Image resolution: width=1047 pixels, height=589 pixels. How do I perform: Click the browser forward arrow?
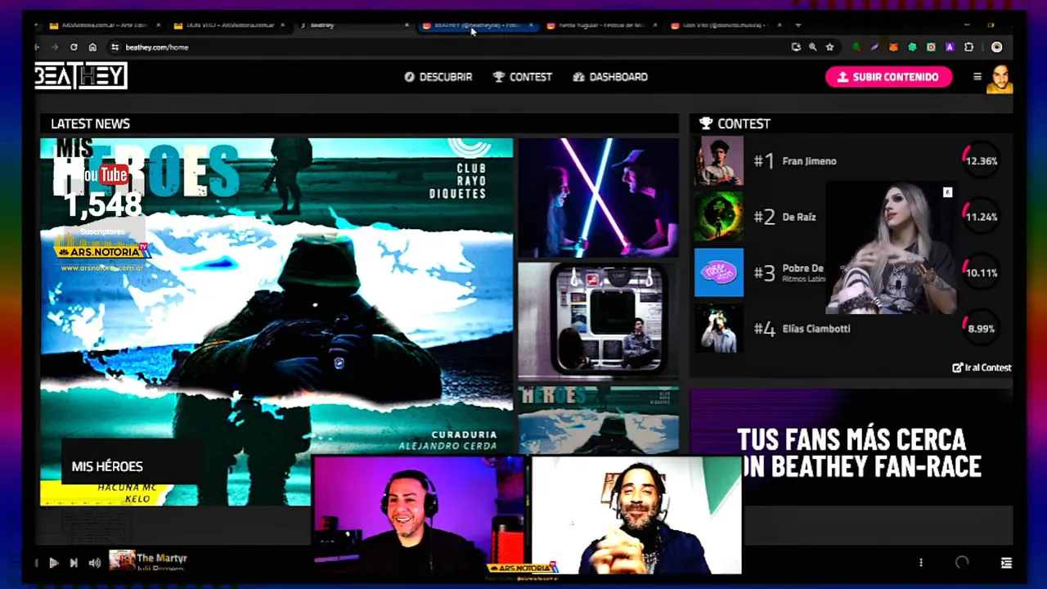55,47
